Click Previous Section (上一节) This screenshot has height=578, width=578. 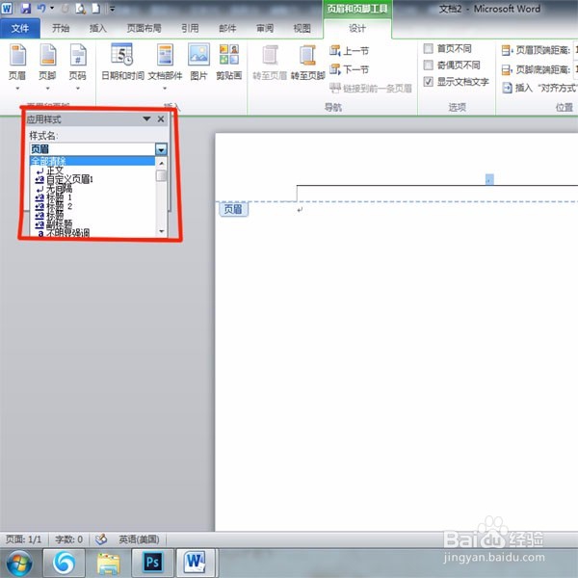tap(350, 50)
